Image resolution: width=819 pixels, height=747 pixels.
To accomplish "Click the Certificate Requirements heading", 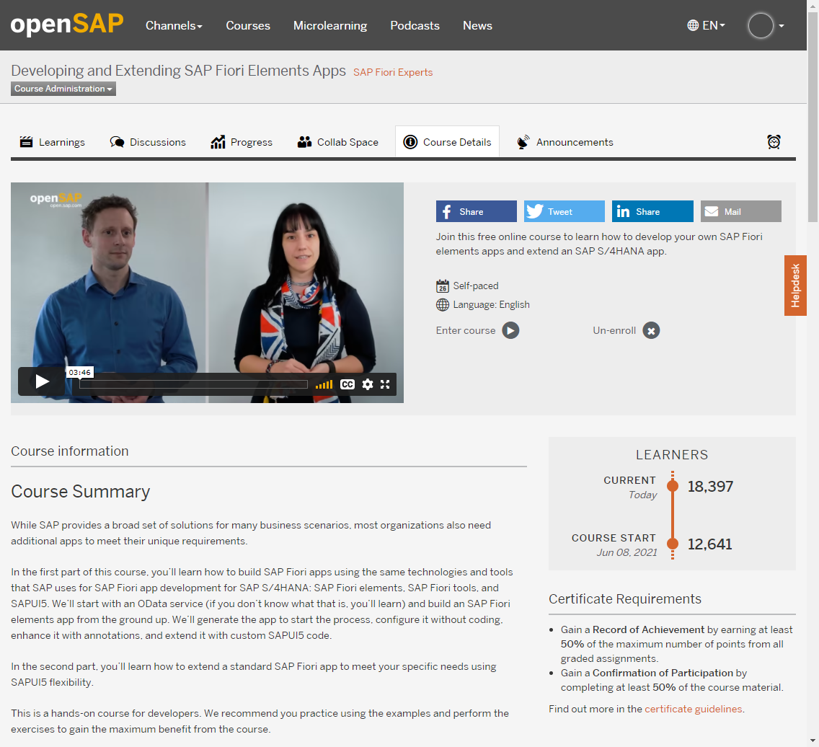I will pos(624,599).
